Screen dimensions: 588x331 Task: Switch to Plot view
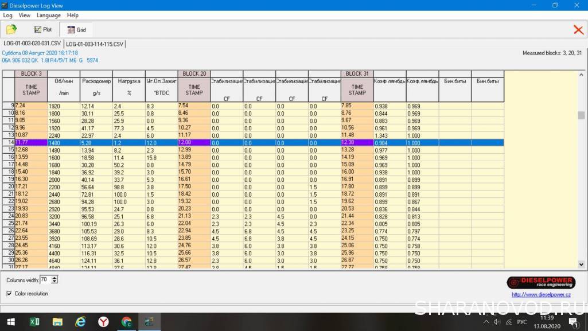[43, 29]
